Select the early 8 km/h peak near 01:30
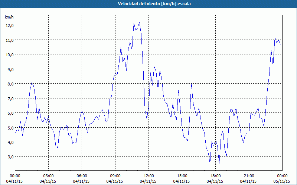Image resolution: width=297 pixels, height=185 pixels. 32,83
